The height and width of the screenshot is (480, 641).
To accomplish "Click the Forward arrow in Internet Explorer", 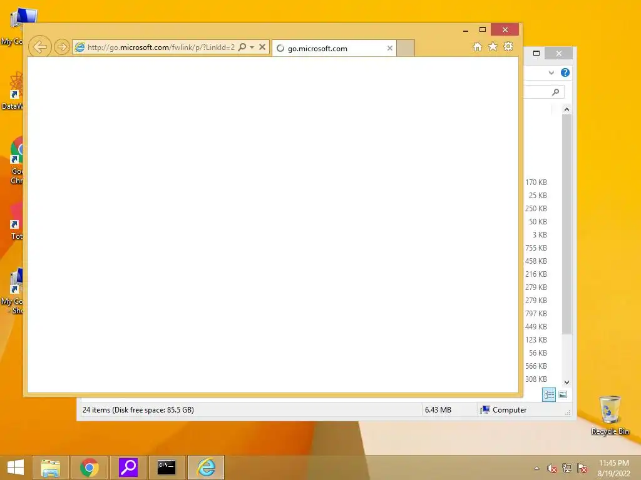I will point(62,47).
